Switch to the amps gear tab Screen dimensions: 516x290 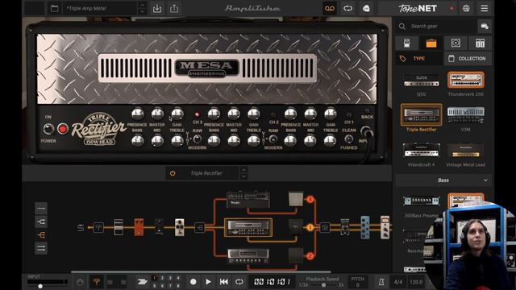tap(431, 43)
